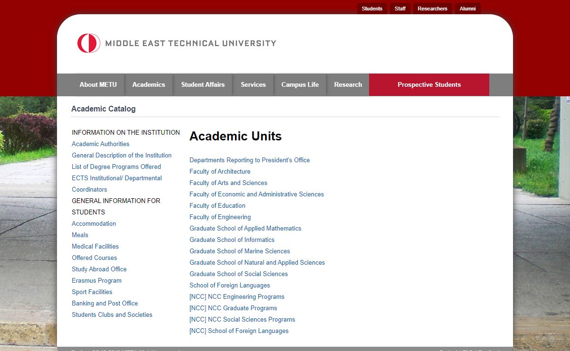
Task: Open Medical Facilities link
Action: (x=95, y=246)
